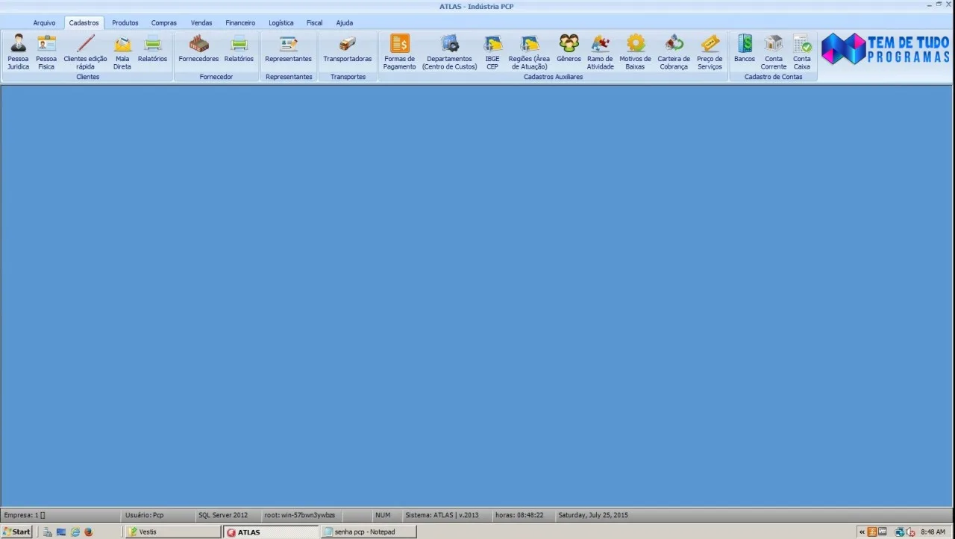The height and width of the screenshot is (539, 955).
Task: Switch to the Vestis taskbar window
Action: coord(172,532)
